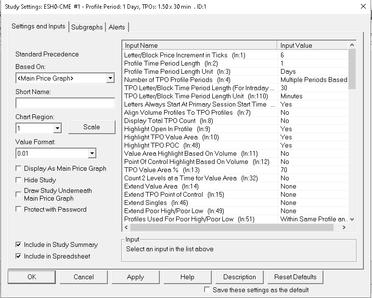Image resolution: width=372 pixels, height=298 pixels.
Task: Click the horizontal scrollbar thumb of inputs list
Action: click(x=232, y=228)
